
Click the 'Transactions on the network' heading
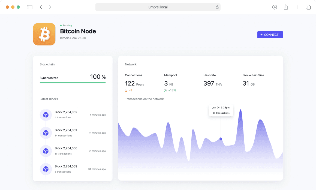point(144,99)
